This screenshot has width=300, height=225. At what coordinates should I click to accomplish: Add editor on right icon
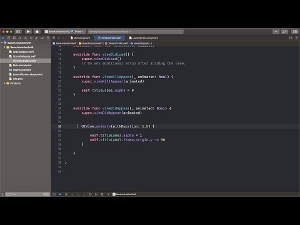click(297, 38)
